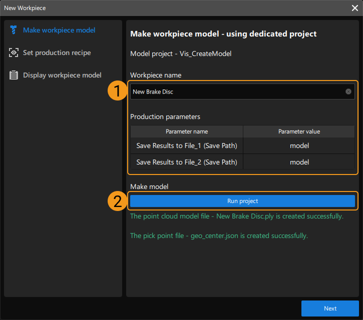Click the Display workpiece model clipboard icon
This screenshot has height=320, width=363.
point(14,75)
